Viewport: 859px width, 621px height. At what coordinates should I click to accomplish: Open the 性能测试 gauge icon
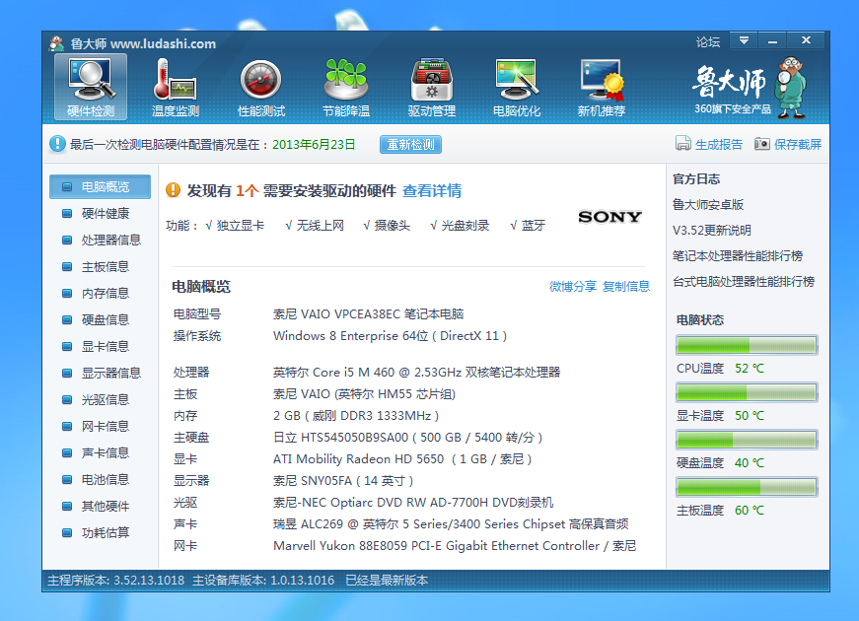pos(260,88)
